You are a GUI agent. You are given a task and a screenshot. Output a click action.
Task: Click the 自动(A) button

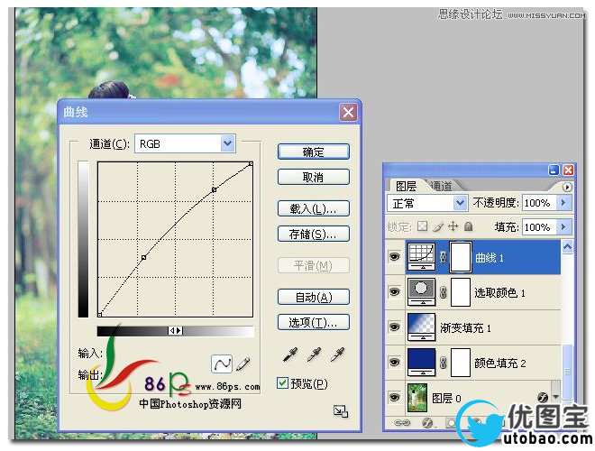coord(314,297)
